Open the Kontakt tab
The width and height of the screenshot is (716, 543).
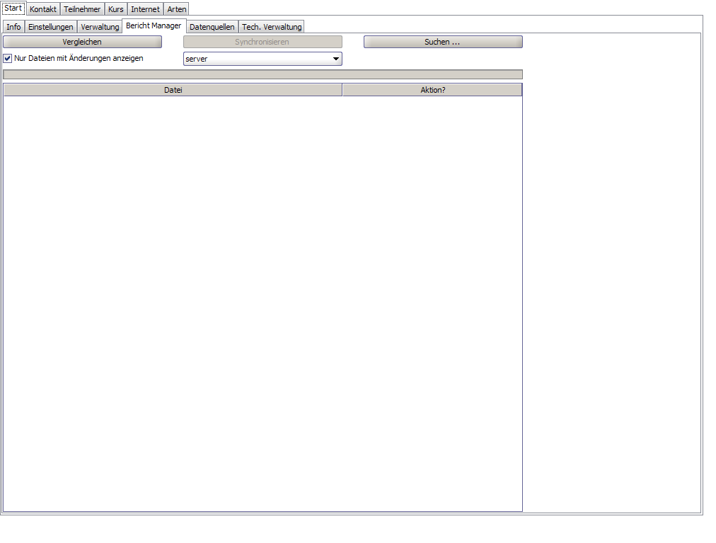coord(43,9)
